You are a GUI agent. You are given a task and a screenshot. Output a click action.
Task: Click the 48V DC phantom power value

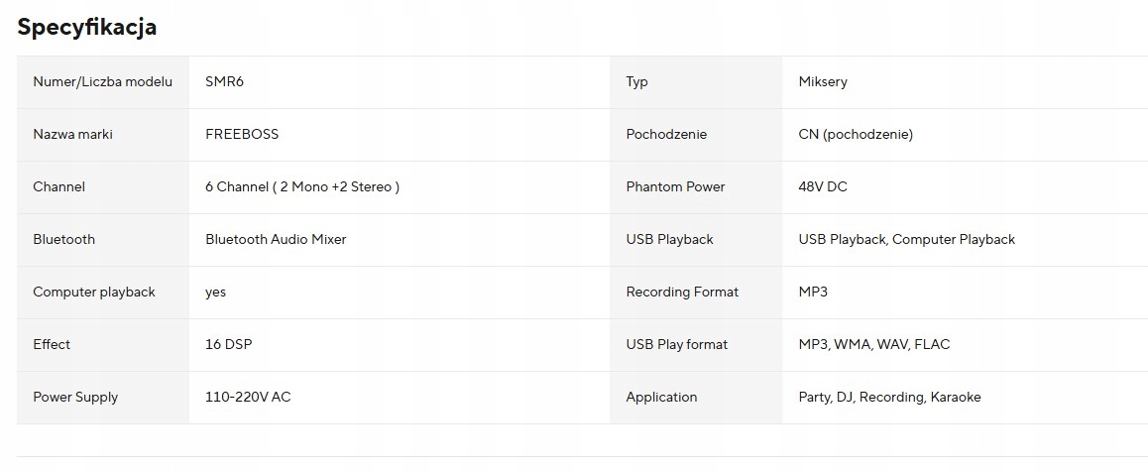(x=823, y=186)
